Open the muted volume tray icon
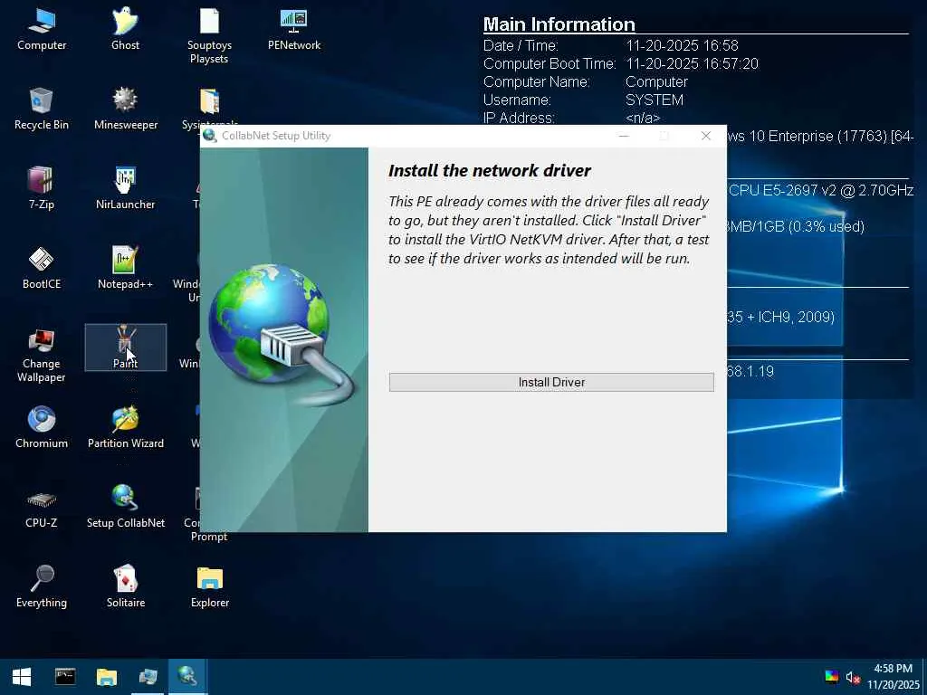Screen dimensions: 927x695 pyautogui.click(x=853, y=677)
